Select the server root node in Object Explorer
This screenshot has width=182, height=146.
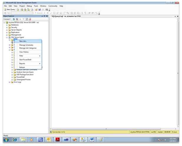point(22,22)
